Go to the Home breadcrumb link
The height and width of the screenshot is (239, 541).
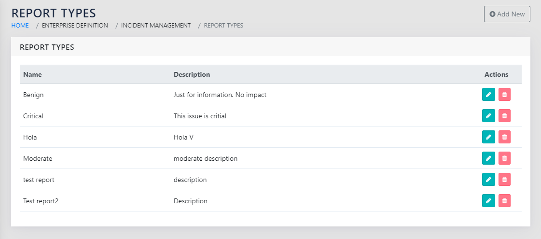click(20, 25)
